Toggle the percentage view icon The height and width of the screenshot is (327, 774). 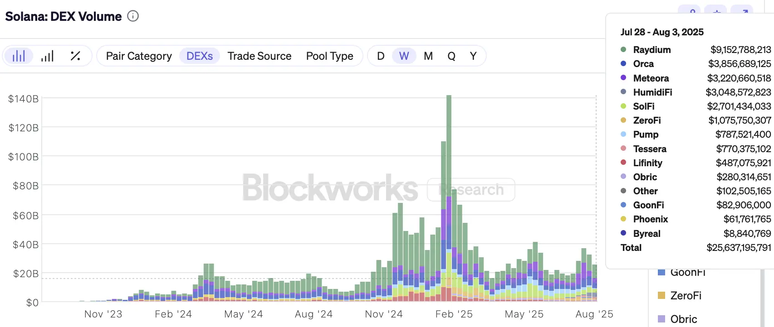(x=75, y=56)
